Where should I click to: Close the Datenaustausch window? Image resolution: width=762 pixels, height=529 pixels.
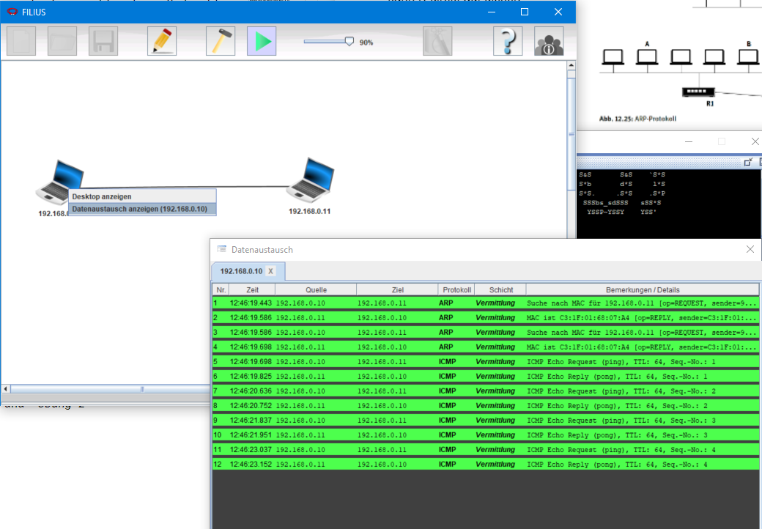click(750, 249)
